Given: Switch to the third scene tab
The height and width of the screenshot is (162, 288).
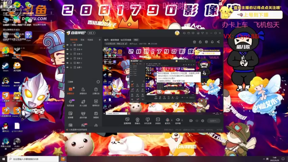Looking at the screenshot, I should coord(90,40).
